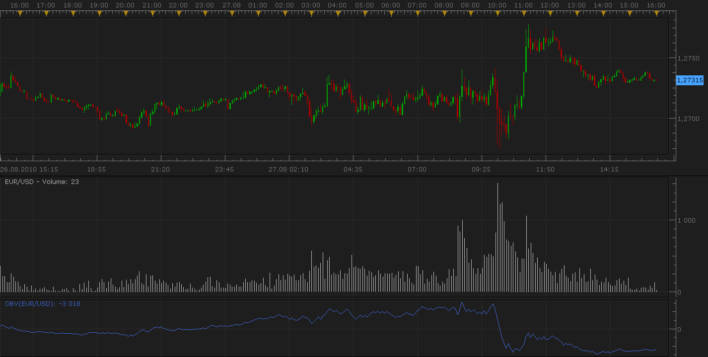Click the 21:20 time axis label
The image size is (708, 357).
pyautogui.click(x=160, y=170)
